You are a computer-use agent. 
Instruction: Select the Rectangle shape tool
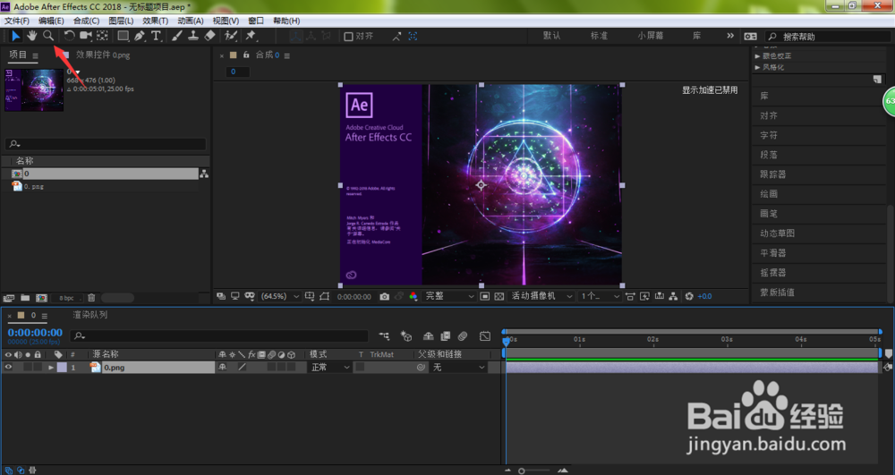123,36
